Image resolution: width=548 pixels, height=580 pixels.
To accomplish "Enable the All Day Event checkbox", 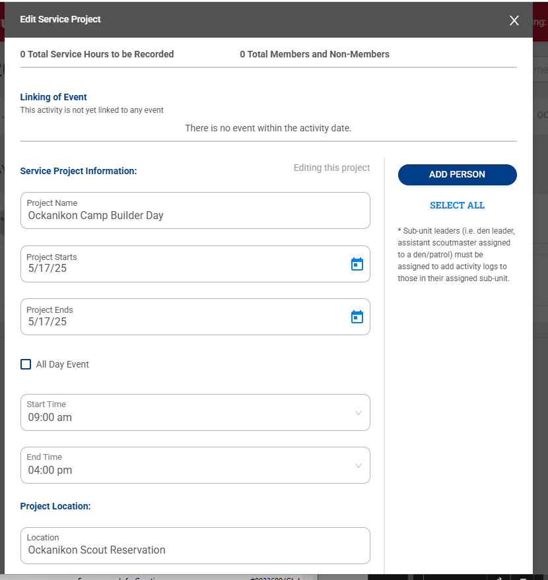I will point(26,364).
